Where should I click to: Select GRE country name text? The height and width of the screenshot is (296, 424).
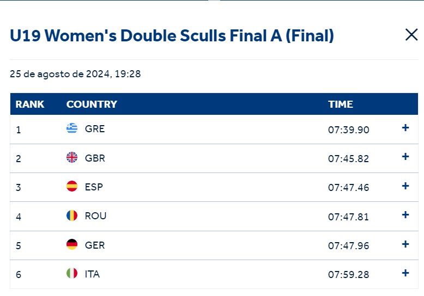(x=95, y=129)
